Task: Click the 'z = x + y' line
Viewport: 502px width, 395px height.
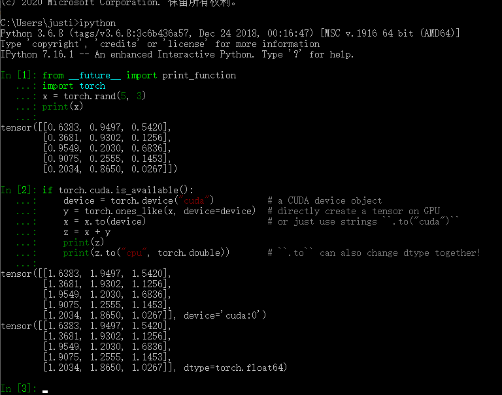Action: point(87,232)
